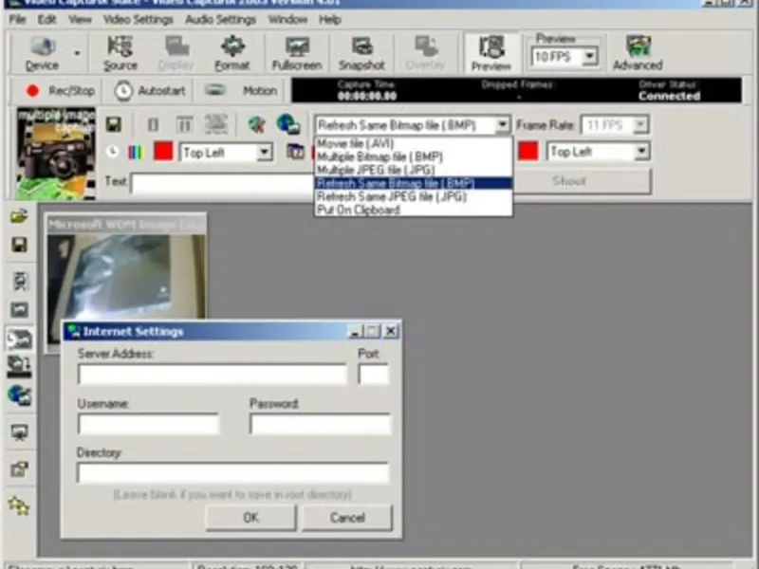Click the floppy disk save icon in capture bar

pyautogui.click(x=114, y=124)
